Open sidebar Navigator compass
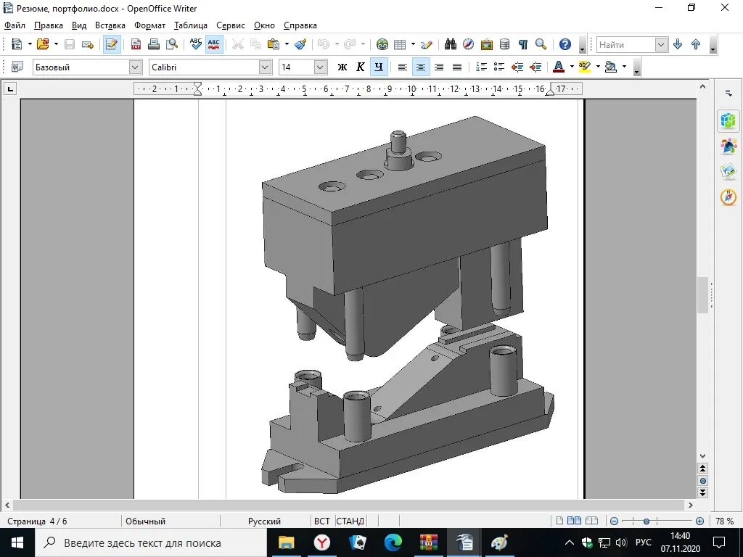The height and width of the screenshot is (557, 743). coord(728,197)
